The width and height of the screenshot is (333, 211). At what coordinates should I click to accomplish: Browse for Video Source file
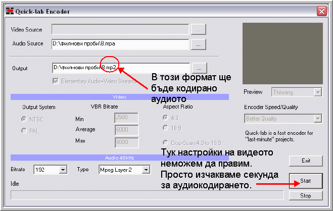coord(199,29)
